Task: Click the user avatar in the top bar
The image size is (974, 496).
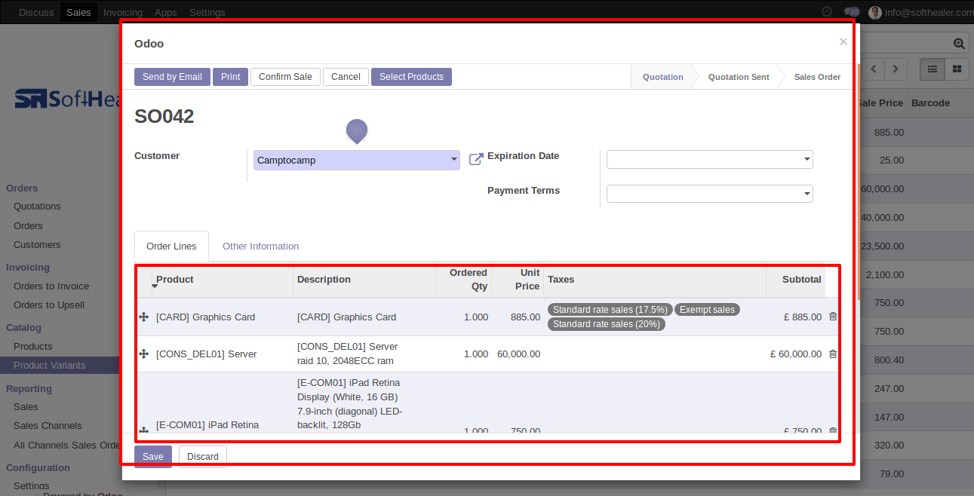Action: click(875, 12)
